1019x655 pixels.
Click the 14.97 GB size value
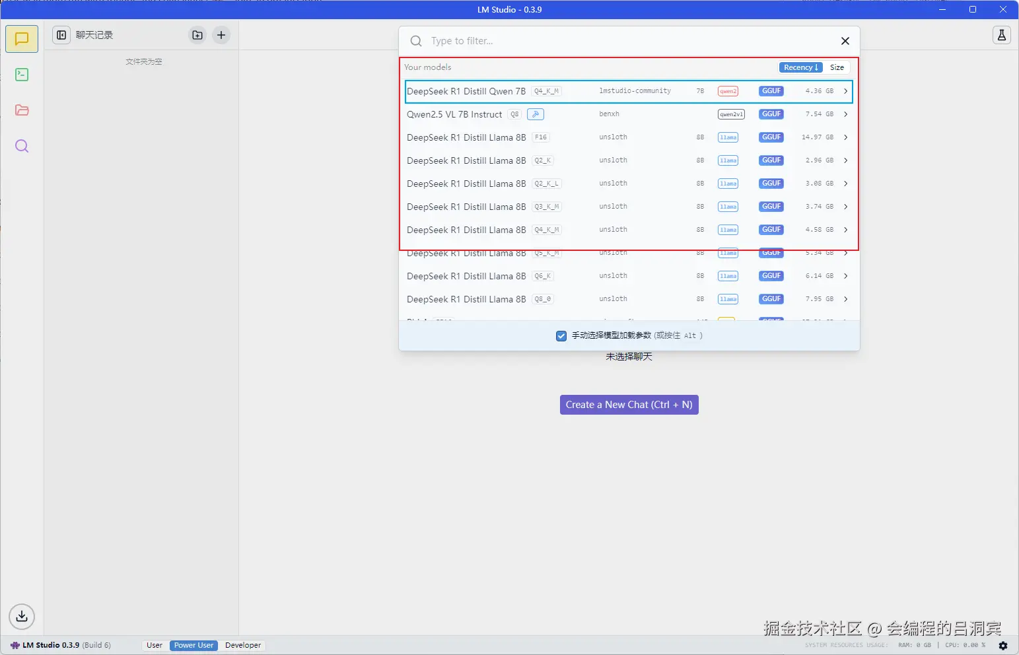click(x=817, y=137)
